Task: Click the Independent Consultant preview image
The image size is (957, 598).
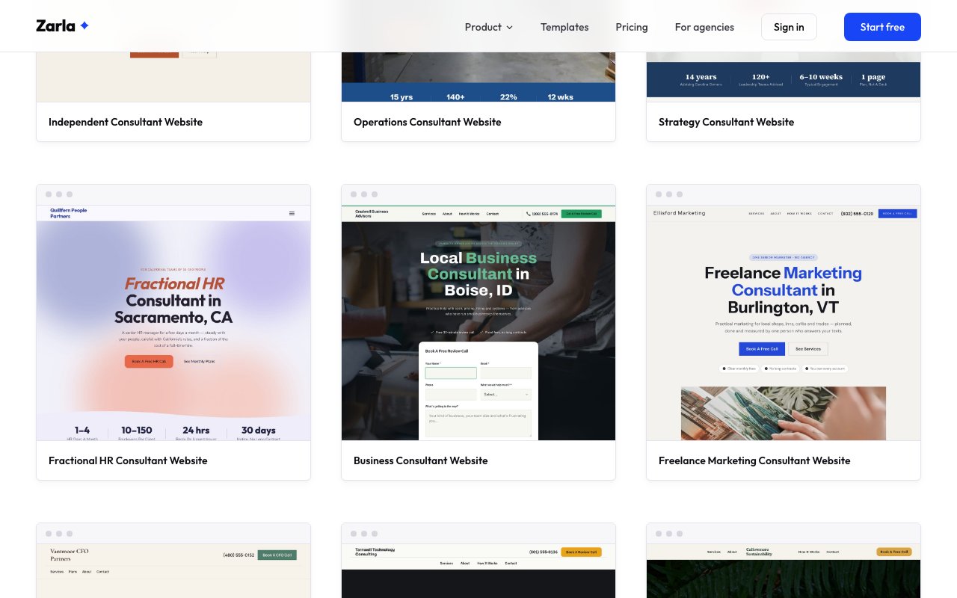Action: coord(173,77)
